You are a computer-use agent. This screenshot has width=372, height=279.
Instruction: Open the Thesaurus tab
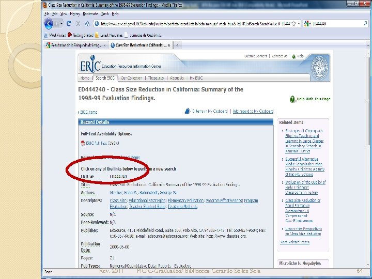(x=156, y=78)
